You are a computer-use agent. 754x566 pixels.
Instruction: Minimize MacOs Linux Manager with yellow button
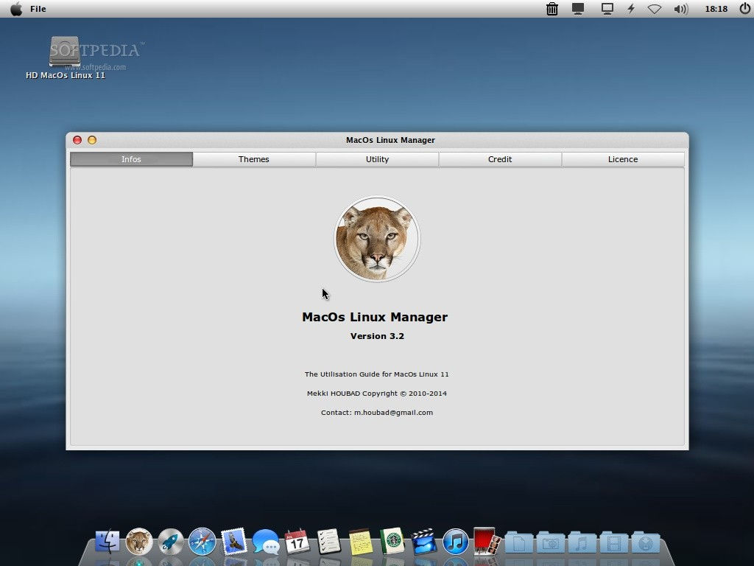(x=92, y=140)
